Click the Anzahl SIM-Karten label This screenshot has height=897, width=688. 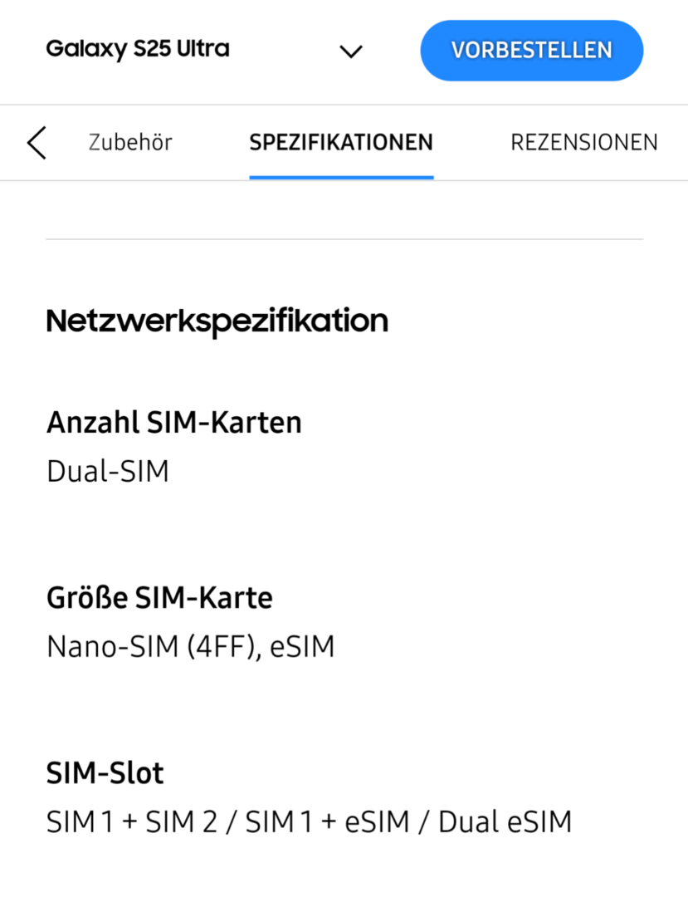tap(174, 423)
